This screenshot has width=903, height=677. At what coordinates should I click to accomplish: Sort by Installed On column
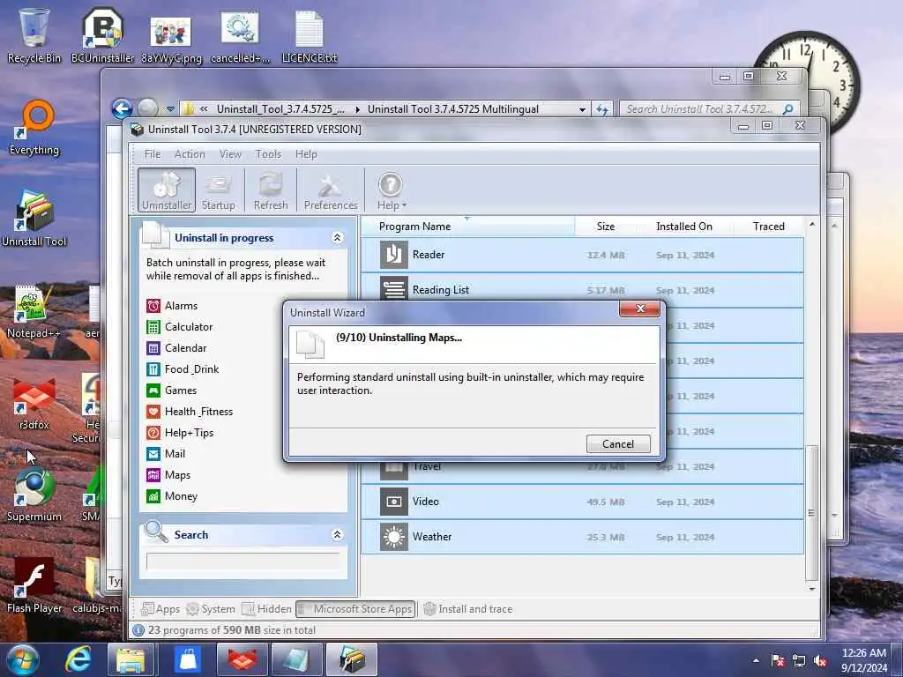(x=684, y=227)
